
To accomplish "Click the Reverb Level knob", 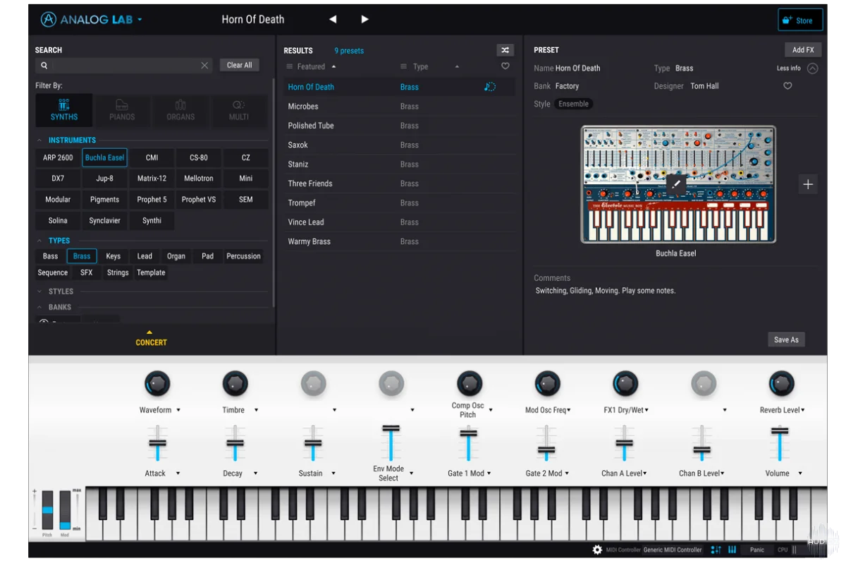I will pyautogui.click(x=781, y=385).
